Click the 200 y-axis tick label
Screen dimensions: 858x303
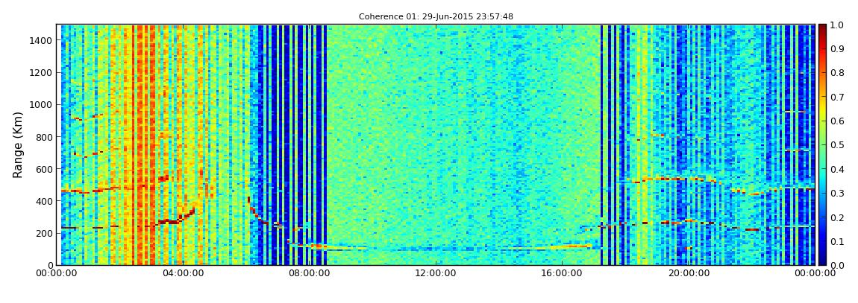[45, 234]
